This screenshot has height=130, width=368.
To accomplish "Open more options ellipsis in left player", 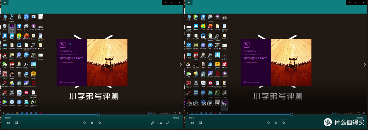I will coord(175,123).
